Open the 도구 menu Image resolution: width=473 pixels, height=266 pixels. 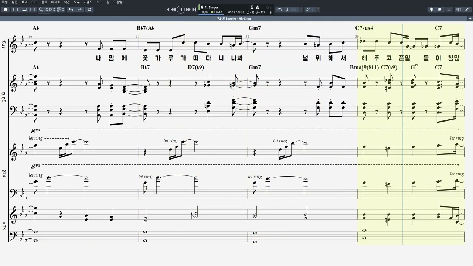click(77, 2)
